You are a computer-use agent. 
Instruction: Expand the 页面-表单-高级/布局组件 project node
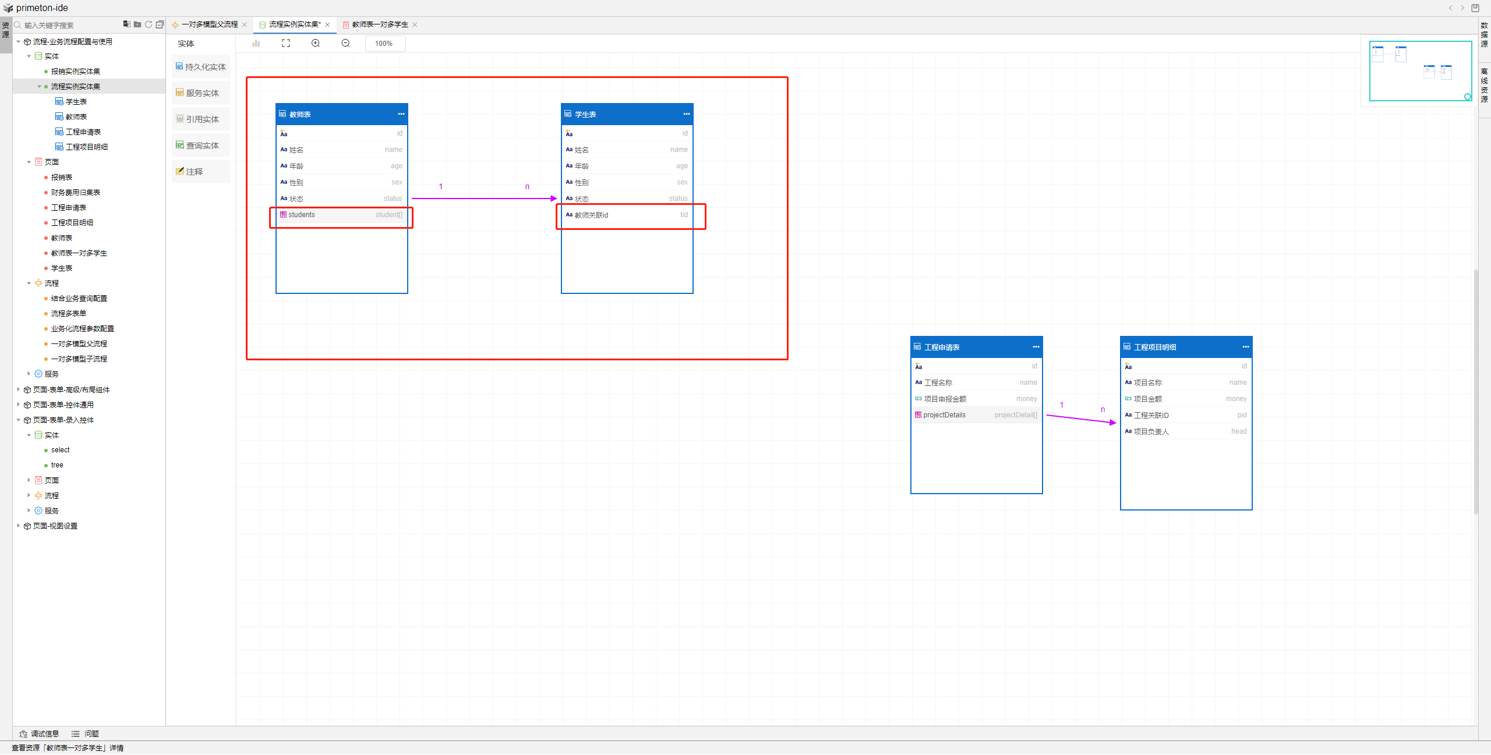click(19, 389)
